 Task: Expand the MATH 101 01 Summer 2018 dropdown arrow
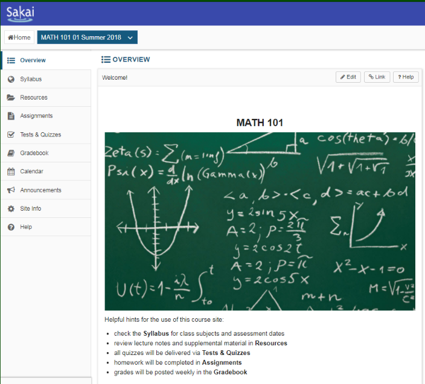pyautogui.click(x=130, y=37)
